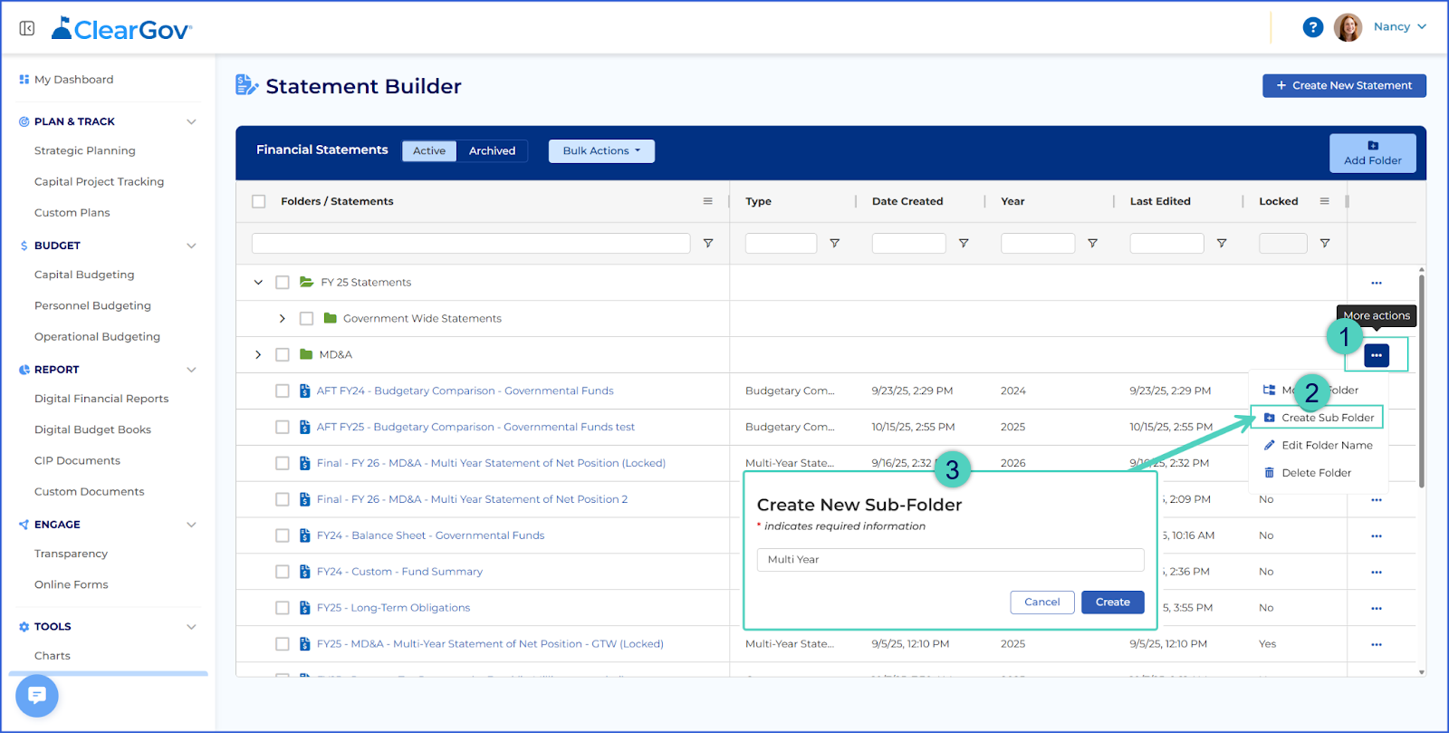
Task: Click the Add Folder icon button
Action: pos(1373,153)
